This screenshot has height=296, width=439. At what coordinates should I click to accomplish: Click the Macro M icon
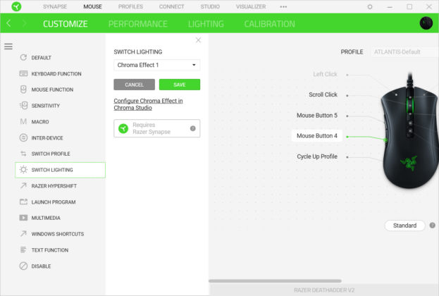[23, 121]
